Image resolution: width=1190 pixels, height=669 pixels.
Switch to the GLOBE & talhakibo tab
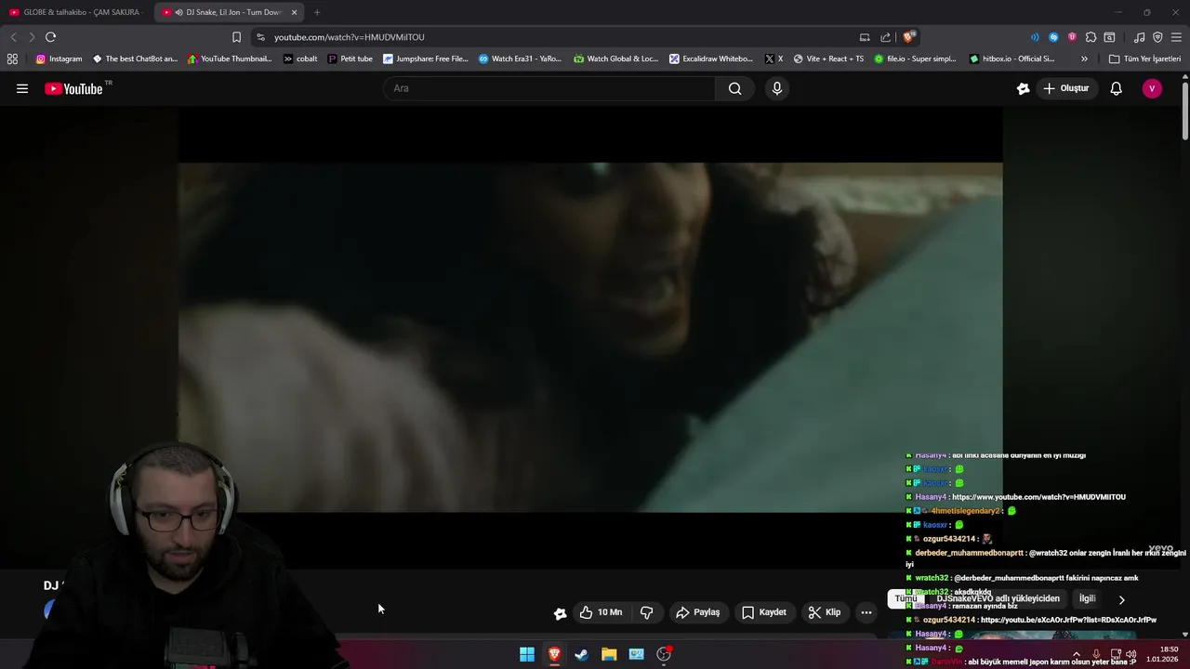click(74, 12)
